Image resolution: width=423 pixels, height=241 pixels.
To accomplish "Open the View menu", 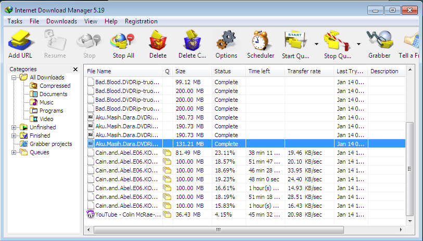I will 91,21.
